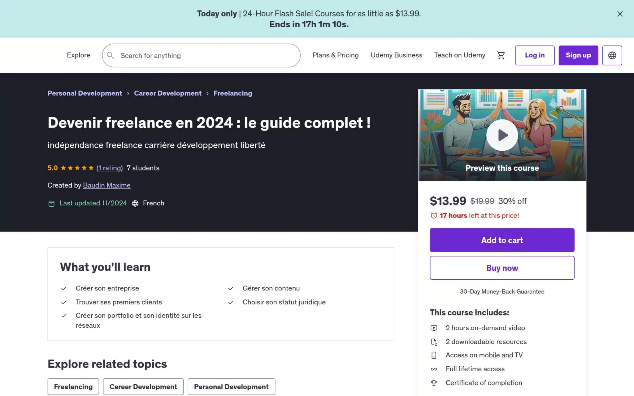Play the course preview video
634x396 pixels.
coord(502,135)
